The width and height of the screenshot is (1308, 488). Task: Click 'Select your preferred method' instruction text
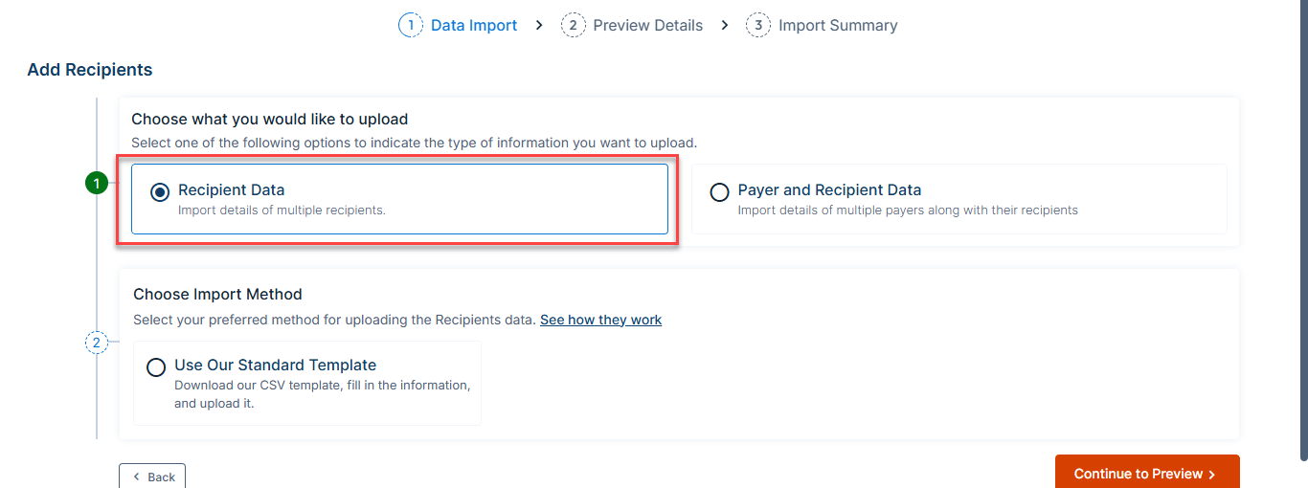334,320
